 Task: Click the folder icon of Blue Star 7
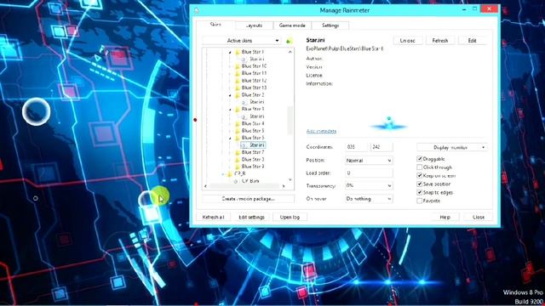pos(238,152)
